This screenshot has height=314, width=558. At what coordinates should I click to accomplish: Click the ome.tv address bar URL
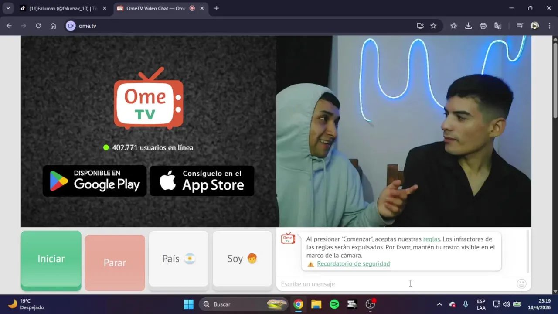point(88,26)
